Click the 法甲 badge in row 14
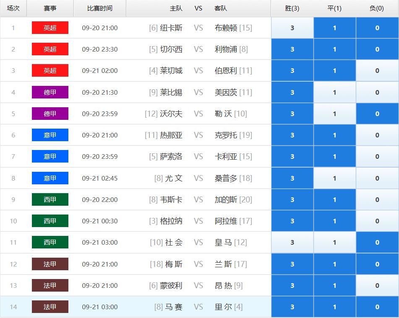 (x=50, y=307)
